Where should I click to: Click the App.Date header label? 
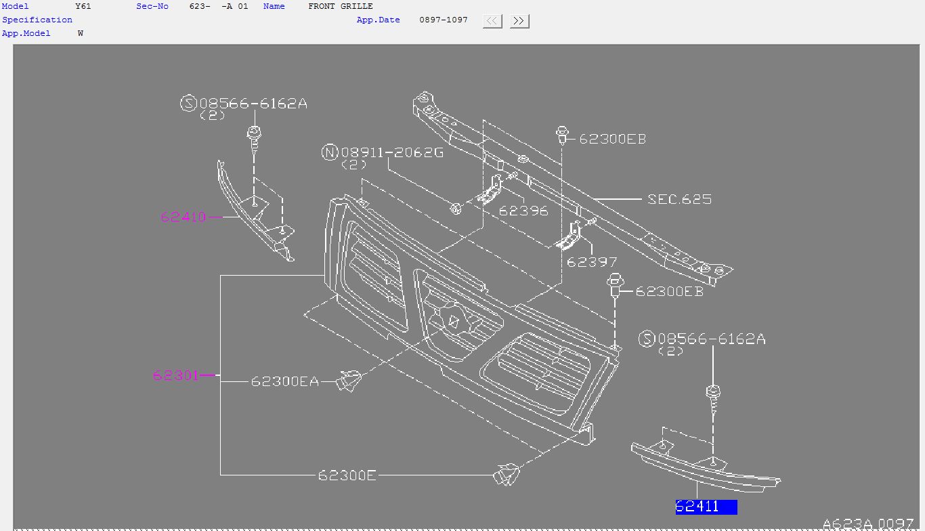(379, 20)
